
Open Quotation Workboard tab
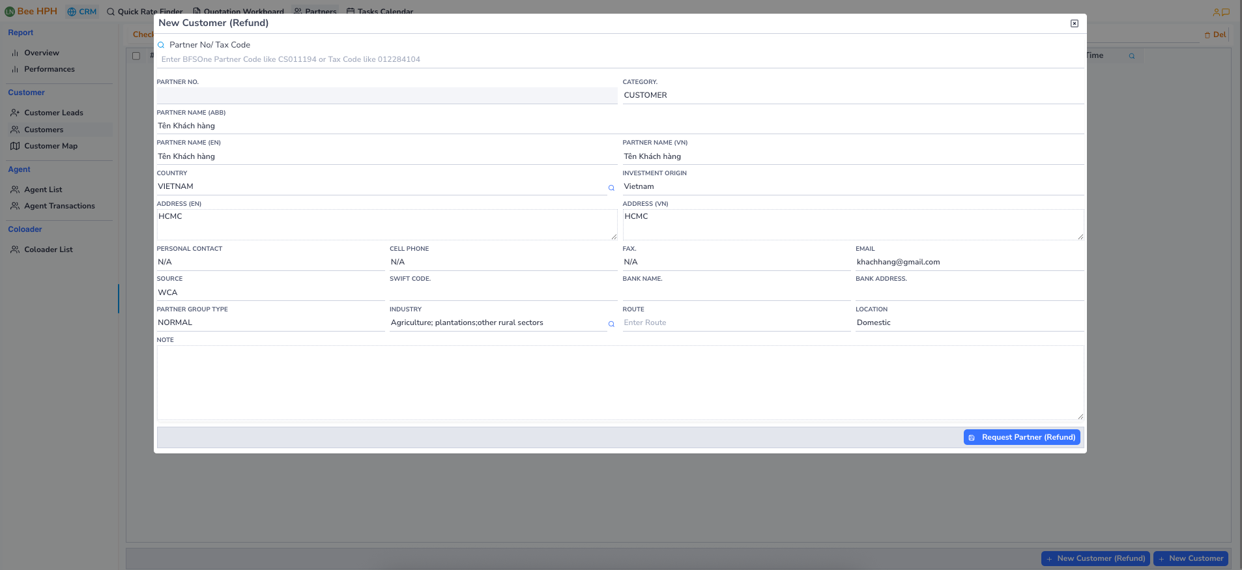point(238,11)
